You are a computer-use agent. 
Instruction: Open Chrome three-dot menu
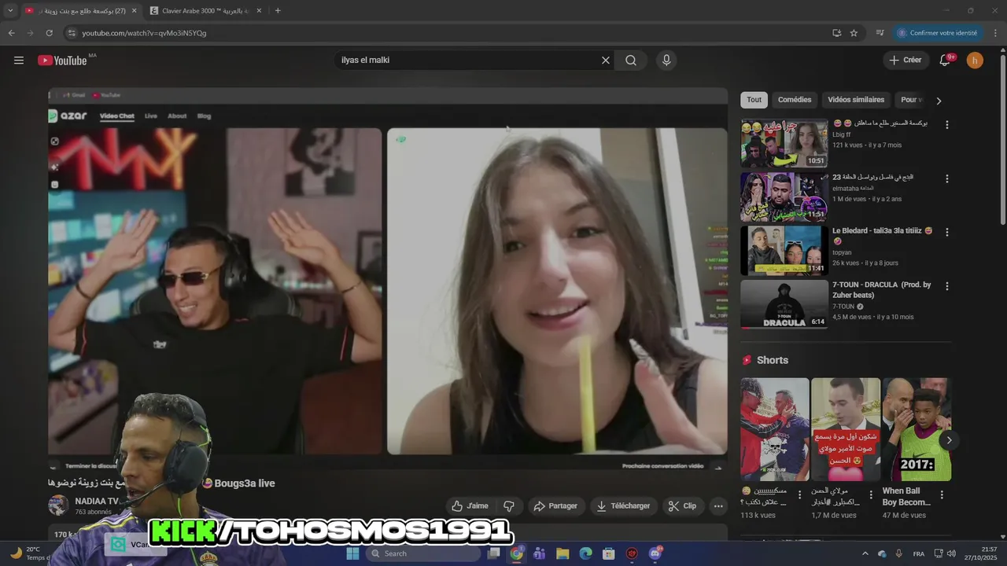(996, 33)
